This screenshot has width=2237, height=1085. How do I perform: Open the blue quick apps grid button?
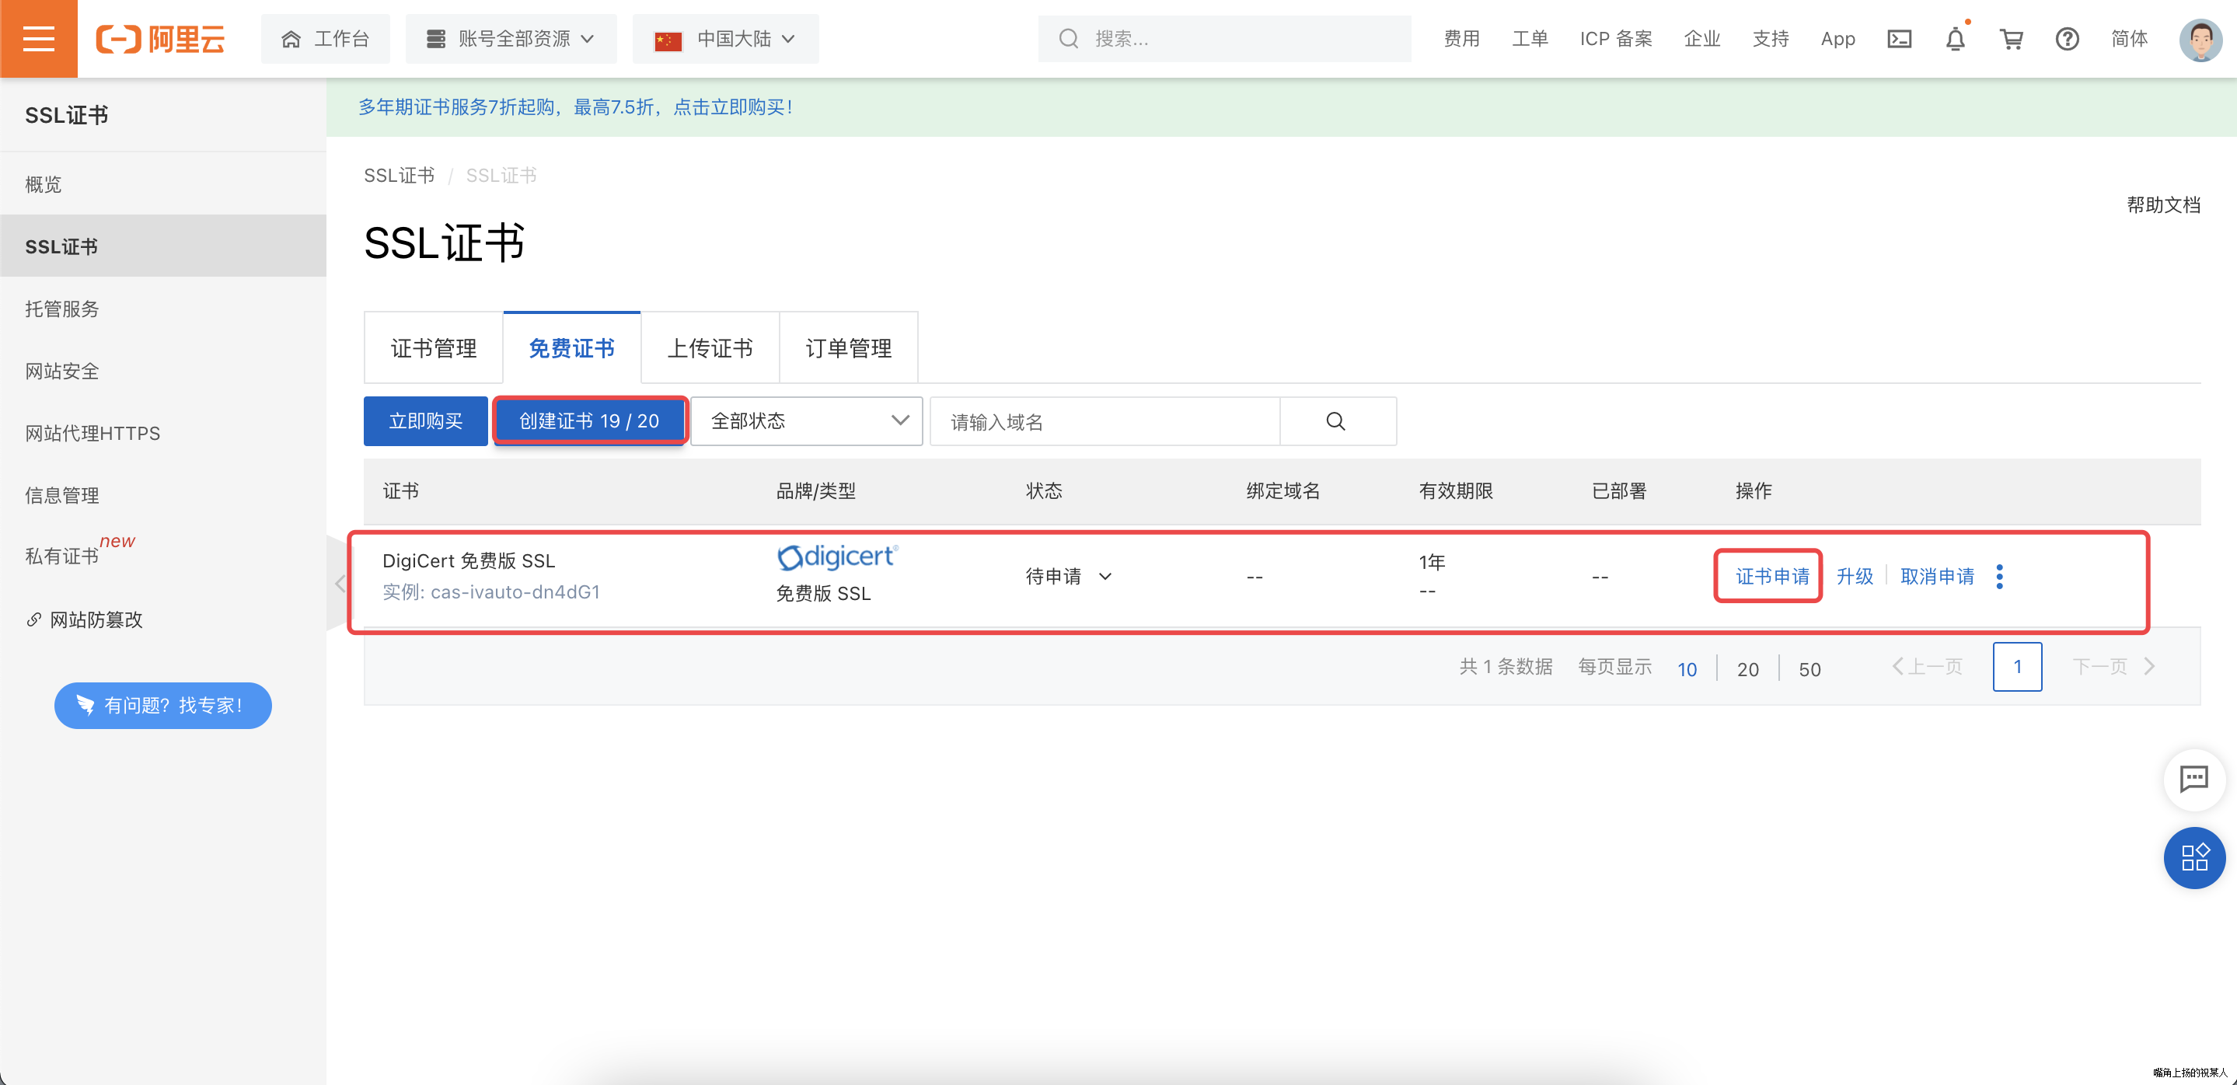click(2193, 857)
